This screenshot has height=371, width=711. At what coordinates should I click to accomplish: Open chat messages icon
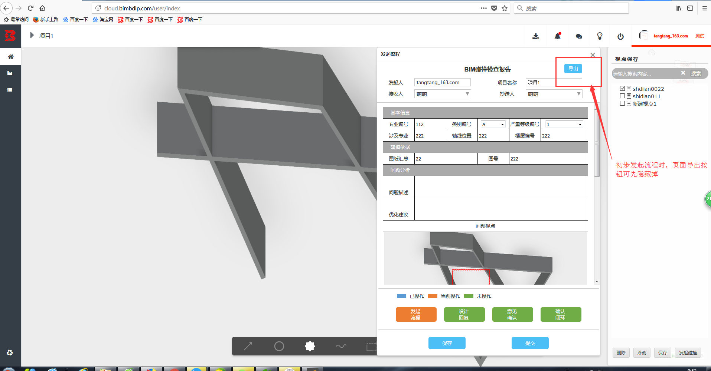[579, 36]
